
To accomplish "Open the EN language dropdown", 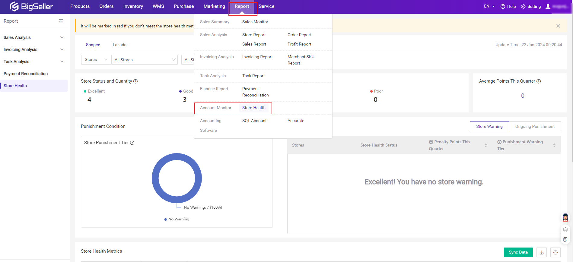I will tap(489, 6).
